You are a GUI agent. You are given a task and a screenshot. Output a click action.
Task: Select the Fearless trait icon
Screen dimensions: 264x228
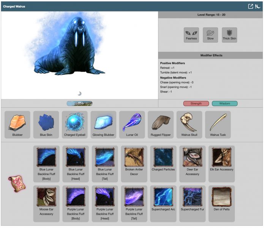(x=191, y=33)
